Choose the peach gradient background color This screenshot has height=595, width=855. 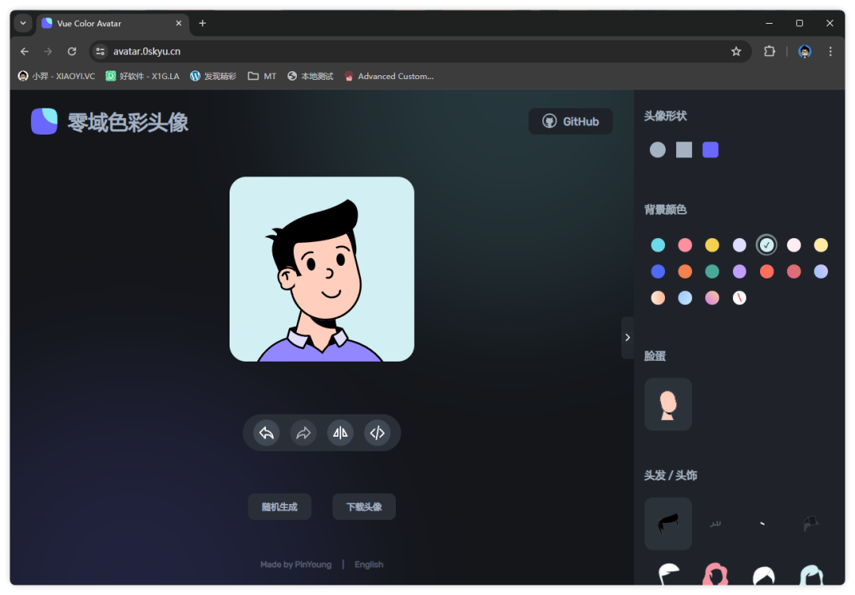pyautogui.click(x=658, y=297)
